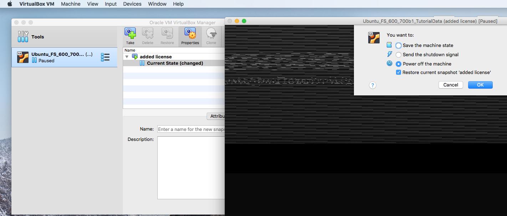The height and width of the screenshot is (216, 507).
Task: Open the Apple menu
Action: [x=10, y=4]
